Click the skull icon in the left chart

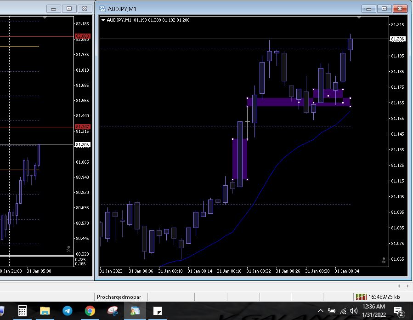click(68, 249)
